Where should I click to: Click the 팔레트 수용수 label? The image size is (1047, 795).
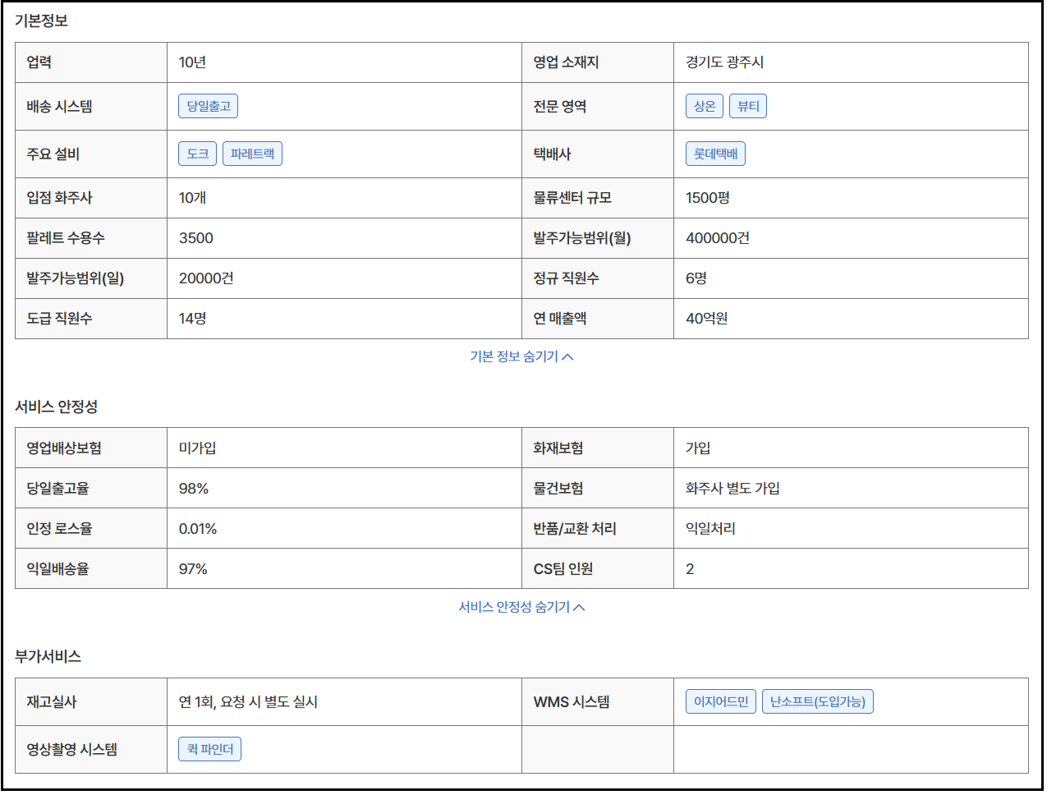tap(66, 238)
